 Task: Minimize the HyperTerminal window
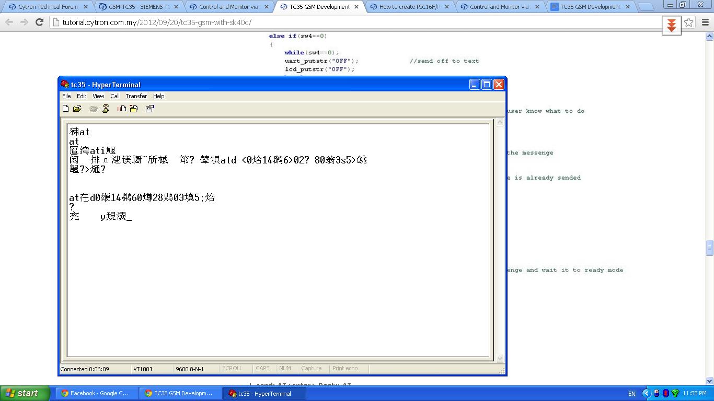click(475, 84)
